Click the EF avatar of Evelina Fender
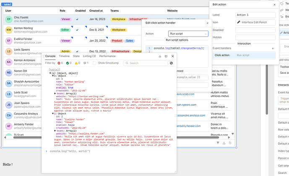The image size is (289, 176). (x=9, y=41)
